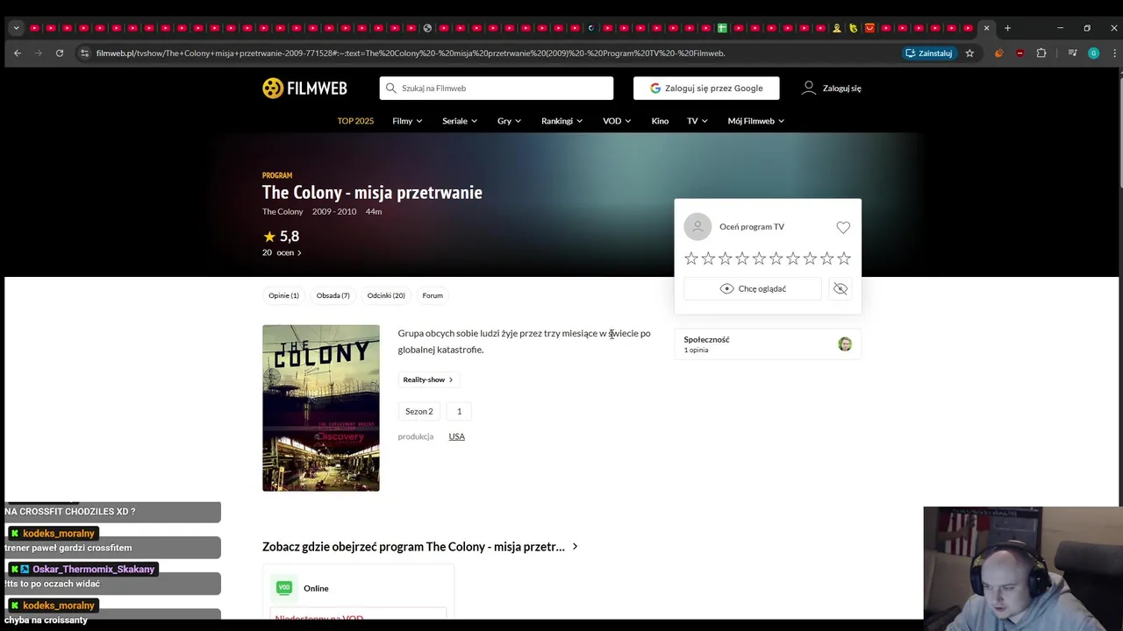
Task: Close the active browser tab
Action: pyautogui.click(x=986, y=28)
